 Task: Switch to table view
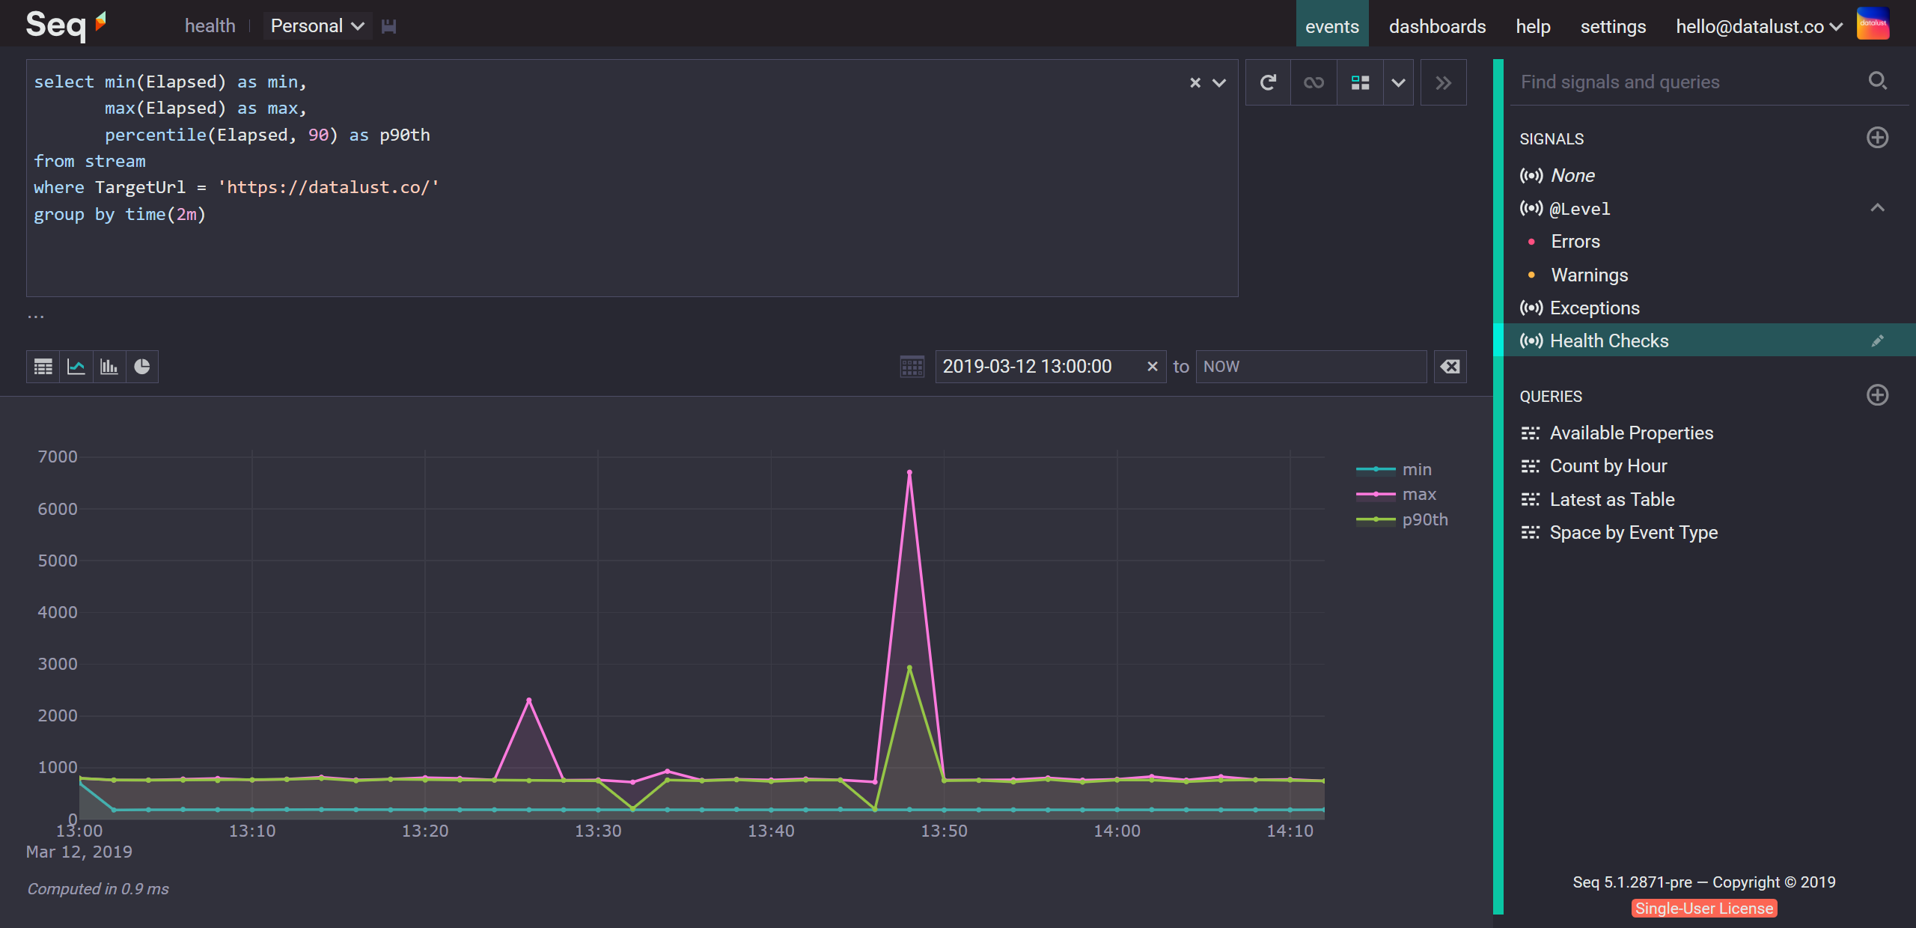pyautogui.click(x=43, y=367)
